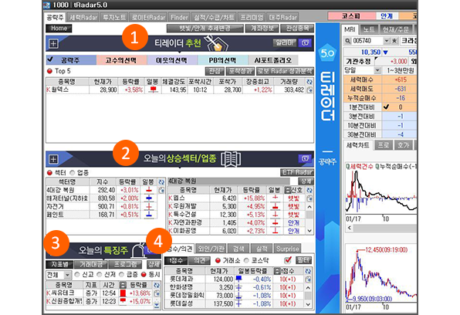The width and height of the screenshot is (460, 315).
Task: Click the plus icon beside 티레이더 추천
Action: (x=53, y=44)
